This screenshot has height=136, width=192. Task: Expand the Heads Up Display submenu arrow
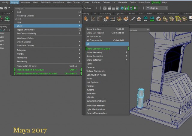80,16
